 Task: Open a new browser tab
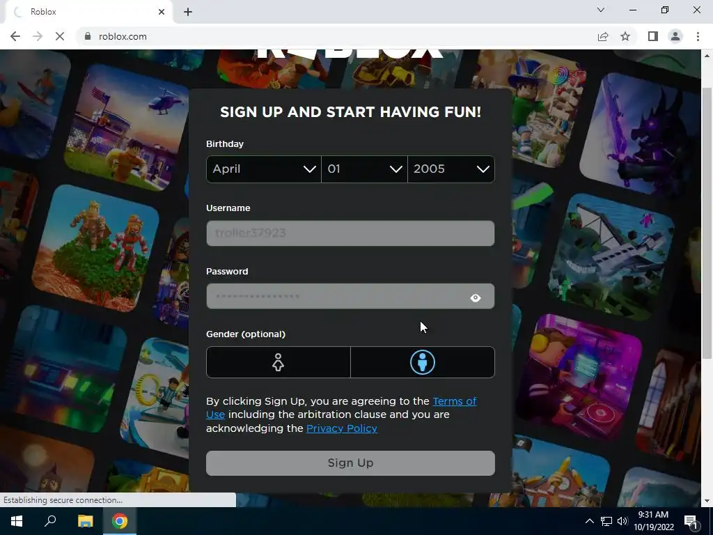[x=188, y=12]
